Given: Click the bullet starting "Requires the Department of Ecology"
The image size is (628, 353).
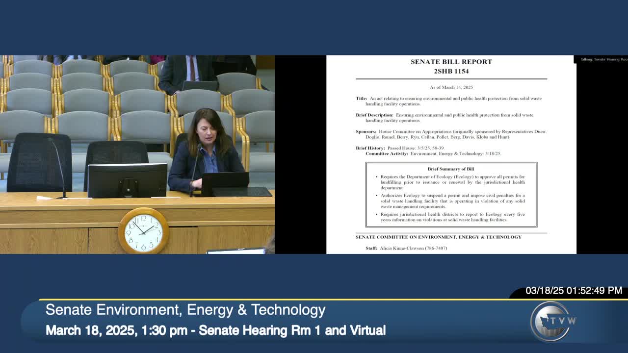Looking at the screenshot, I should (452, 182).
